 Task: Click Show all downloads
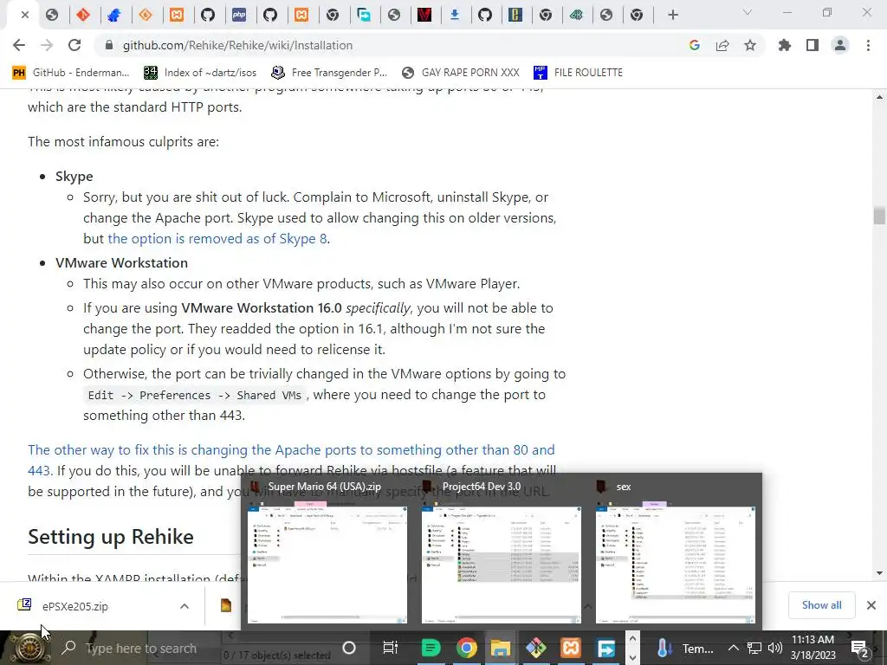821,605
